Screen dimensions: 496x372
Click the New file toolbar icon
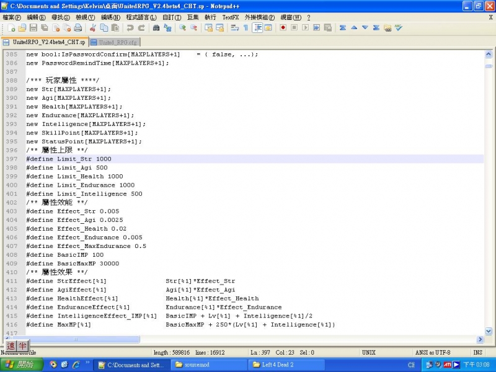12,28
